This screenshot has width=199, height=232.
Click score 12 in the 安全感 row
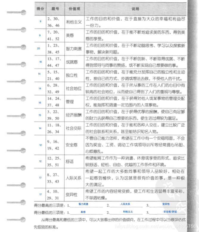[x=41, y=145]
